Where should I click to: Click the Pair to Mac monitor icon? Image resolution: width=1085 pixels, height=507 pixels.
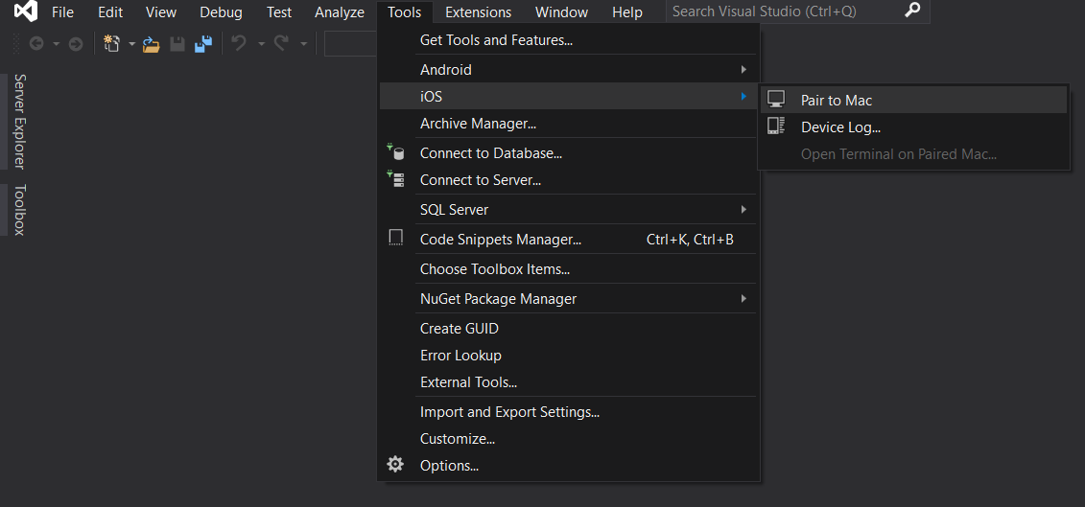(776, 99)
